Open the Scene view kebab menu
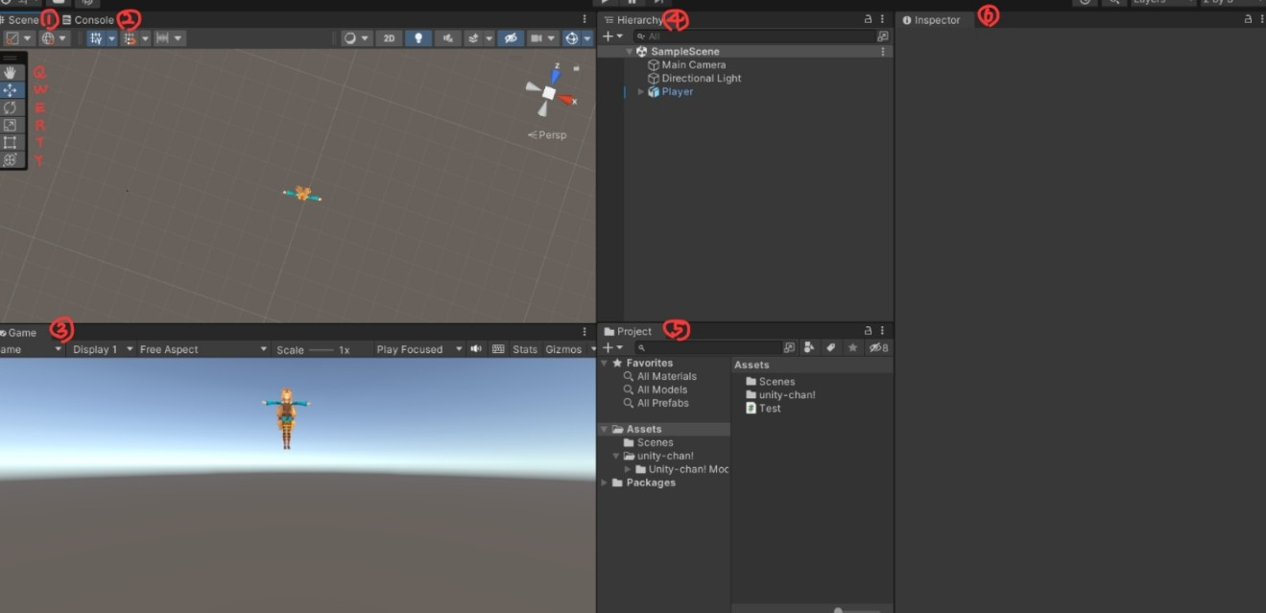1266x613 pixels. 585,19
